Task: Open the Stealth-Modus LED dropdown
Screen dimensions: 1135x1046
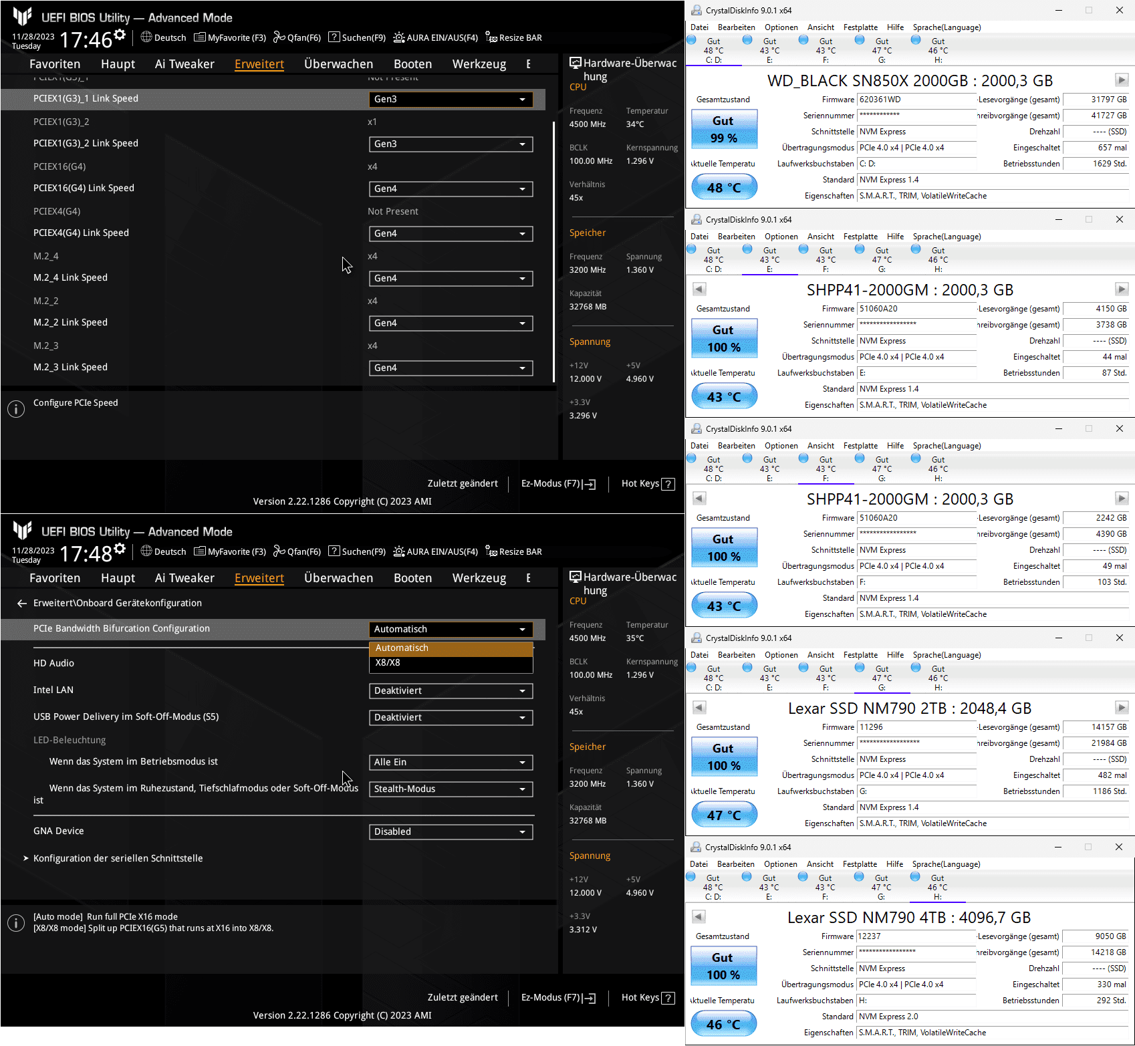Action: point(451,789)
